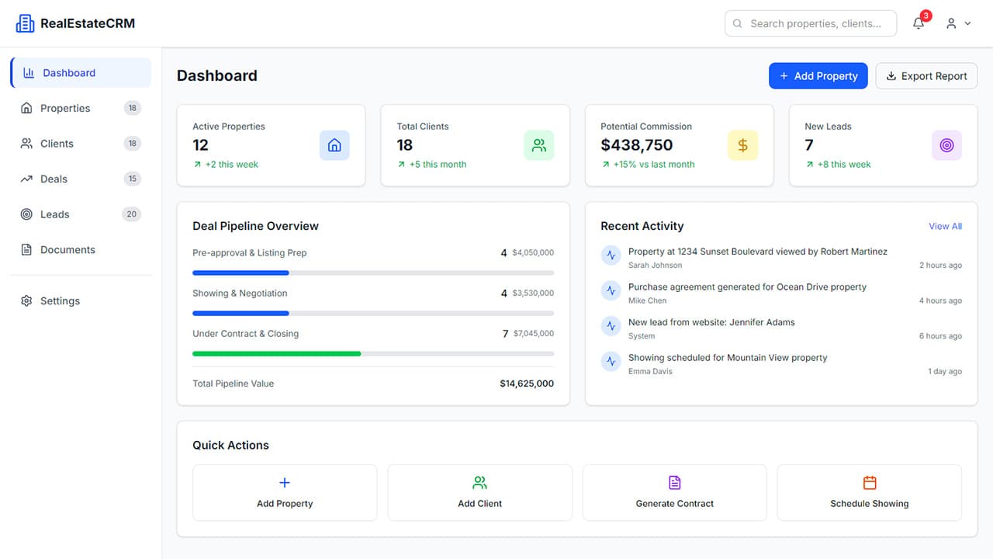
Task: Open the Settings gear in sidebar
Action: click(26, 300)
